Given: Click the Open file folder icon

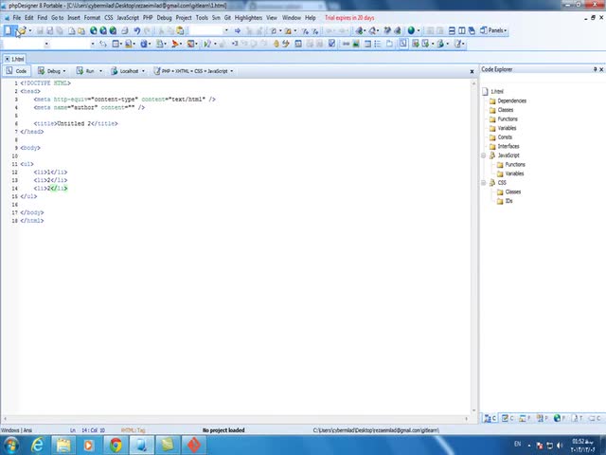Looking at the screenshot, I should pyautogui.click(x=22, y=30).
